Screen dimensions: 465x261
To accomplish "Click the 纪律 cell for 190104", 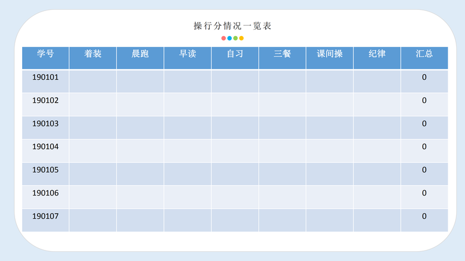I will click(377, 151).
